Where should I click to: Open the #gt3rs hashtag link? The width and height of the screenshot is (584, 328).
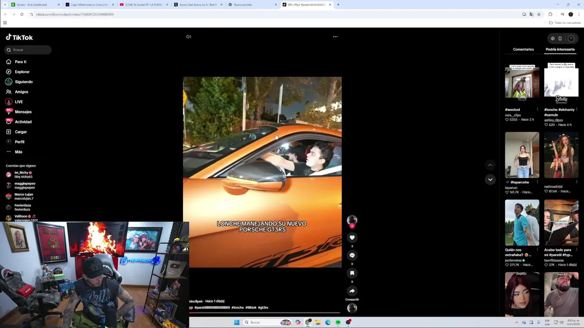click(263, 307)
